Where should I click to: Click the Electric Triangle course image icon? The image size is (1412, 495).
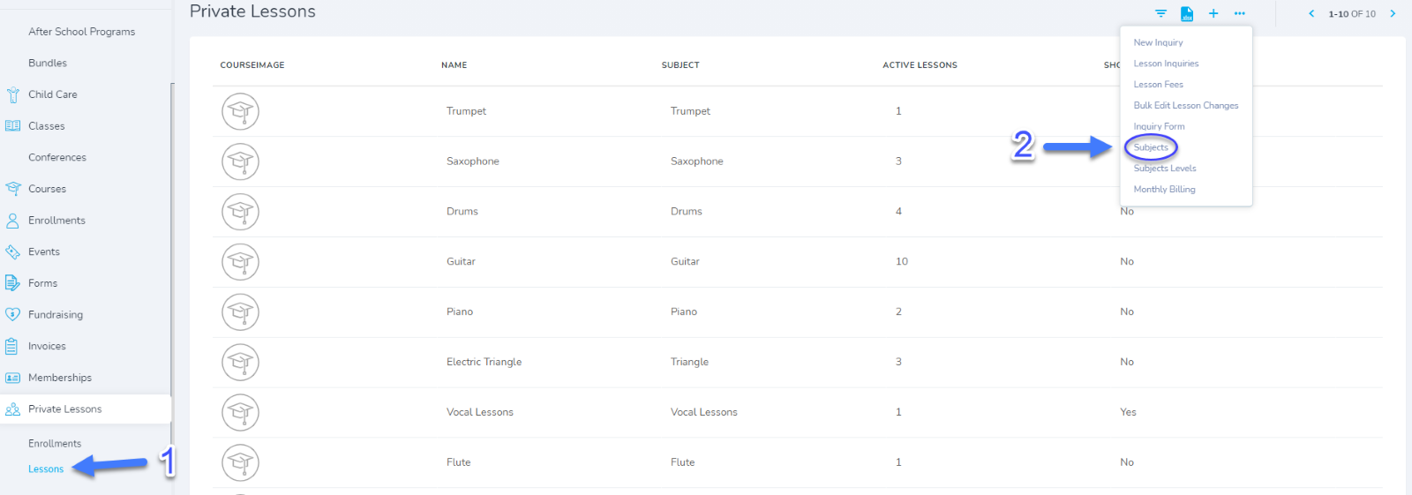point(240,362)
